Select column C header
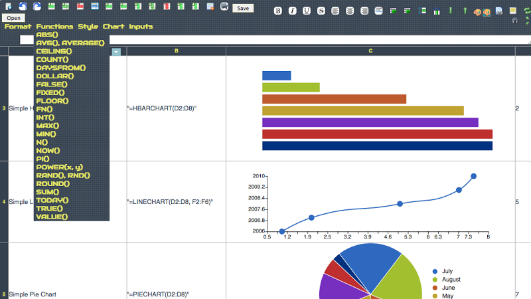The height and width of the screenshot is (299, 531). click(x=370, y=51)
